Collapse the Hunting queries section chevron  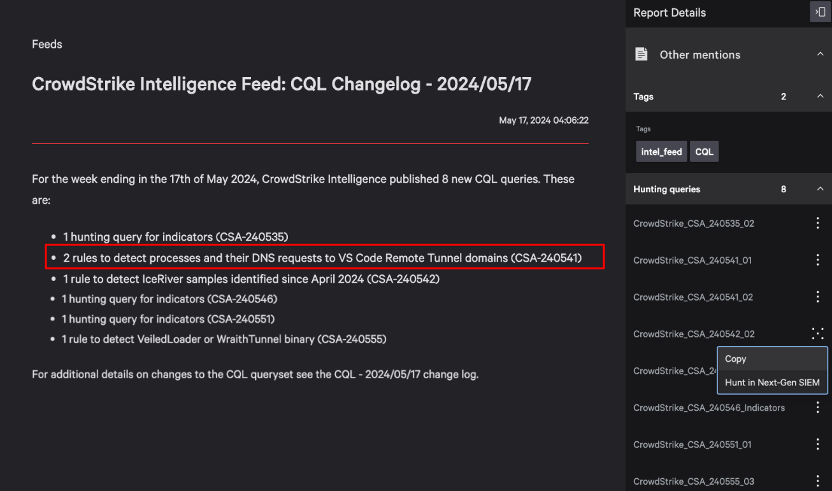pos(820,189)
